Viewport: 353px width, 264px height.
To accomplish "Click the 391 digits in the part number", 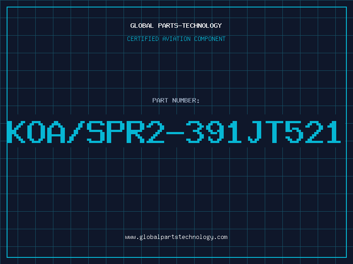I will coord(214,132).
